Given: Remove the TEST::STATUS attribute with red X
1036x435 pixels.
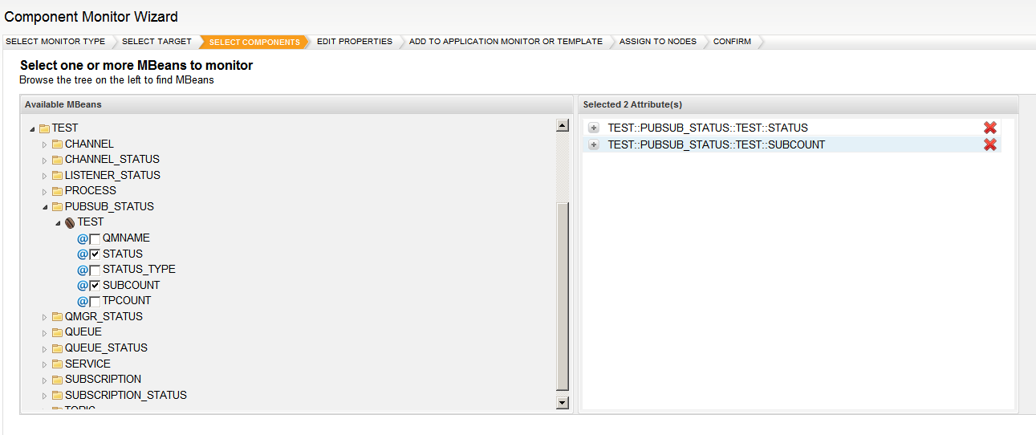Looking at the screenshot, I should point(989,128).
